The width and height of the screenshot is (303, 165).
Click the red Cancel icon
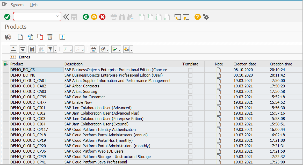tap(102, 17)
